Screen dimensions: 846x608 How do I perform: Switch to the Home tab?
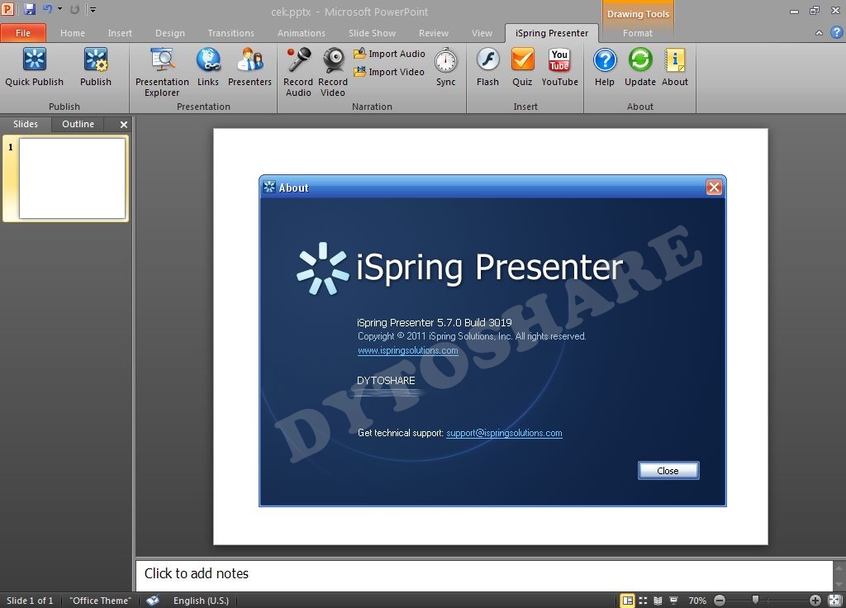pos(73,33)
